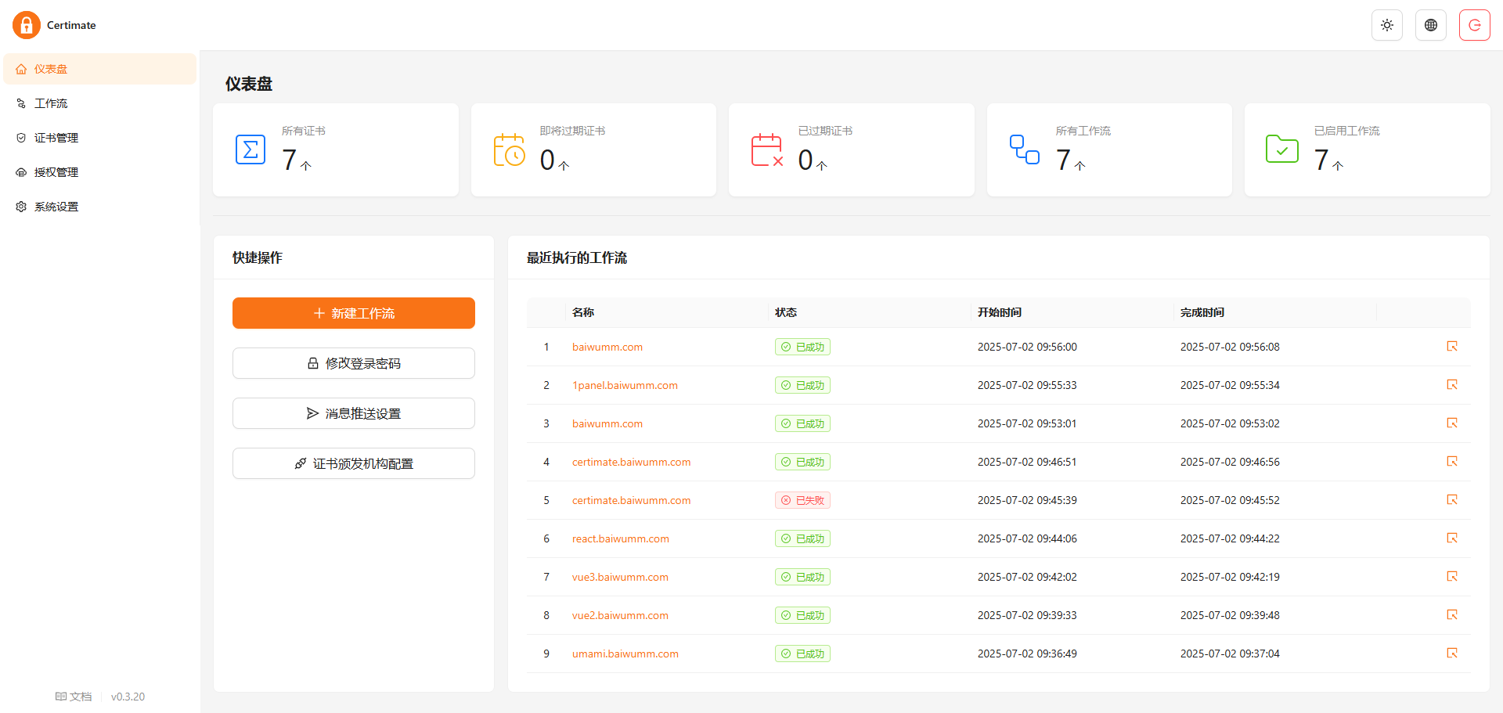Open failed row 5 certimate.baiwumm.com link

tap(632, 500)
